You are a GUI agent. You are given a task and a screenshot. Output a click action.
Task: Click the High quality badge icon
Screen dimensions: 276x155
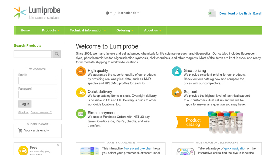point(81,72)
